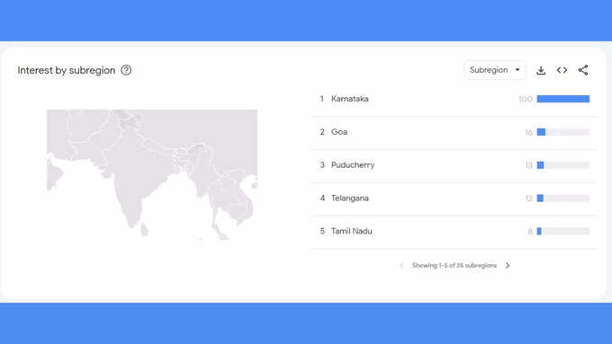
Task: Click Goa's interest bar
Action: 563,132
